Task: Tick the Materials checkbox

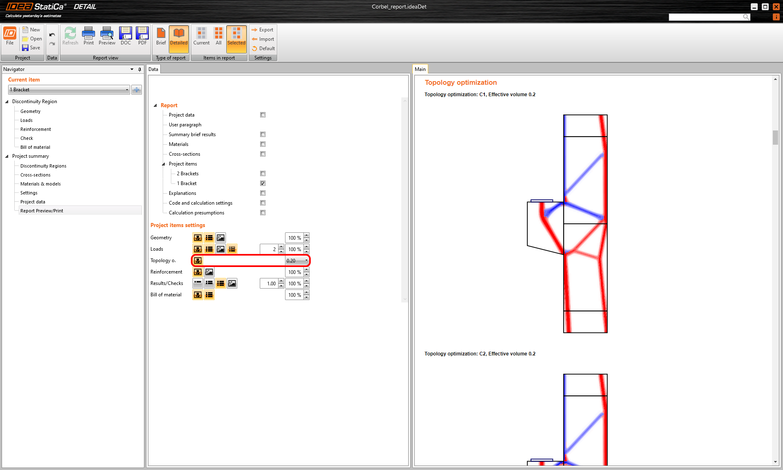Action: pos(263,144)
